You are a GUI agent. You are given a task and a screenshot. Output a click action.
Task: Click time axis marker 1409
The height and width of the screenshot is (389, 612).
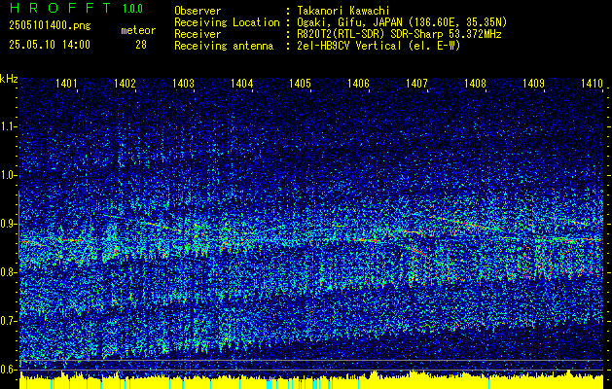click(x=533, y=83)
